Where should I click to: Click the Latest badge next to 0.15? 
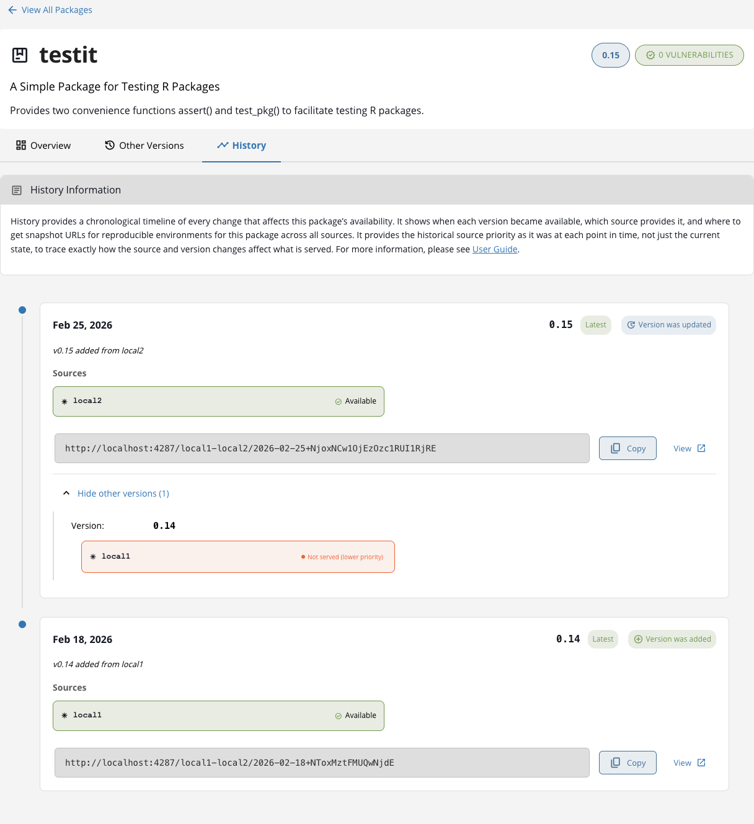596,325
